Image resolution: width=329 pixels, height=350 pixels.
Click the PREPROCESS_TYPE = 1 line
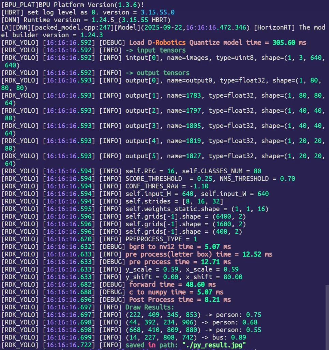(161, 239)
